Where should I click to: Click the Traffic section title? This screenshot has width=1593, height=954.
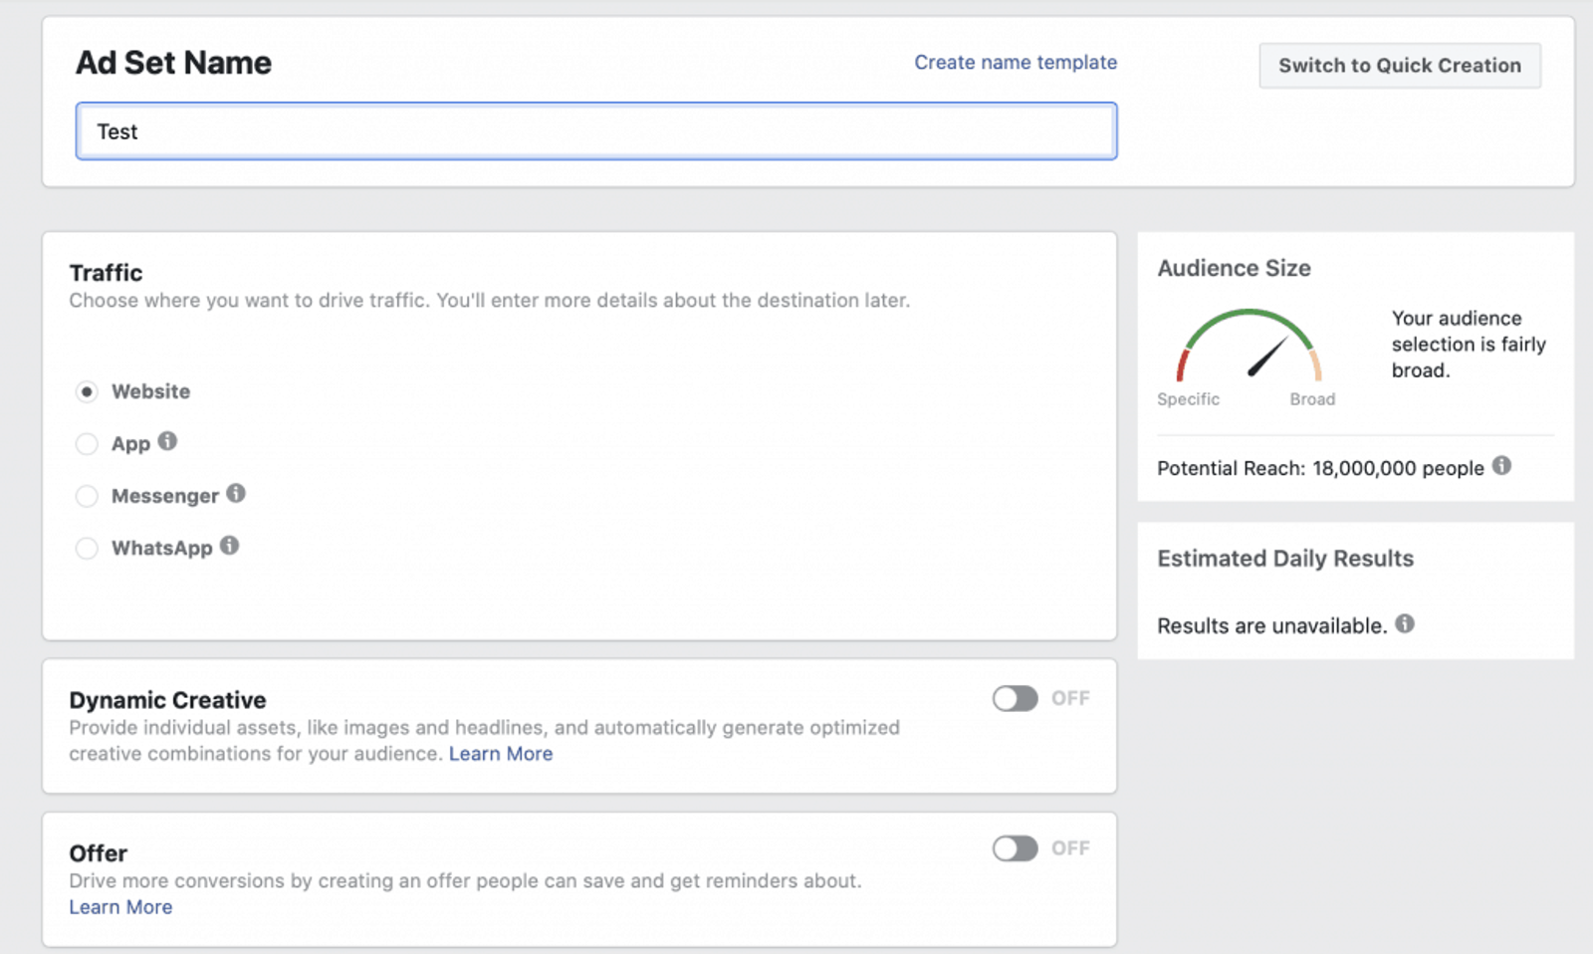(106, 273)
